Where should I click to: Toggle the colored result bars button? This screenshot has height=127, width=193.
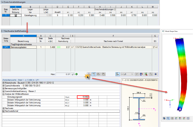pyautogui.click(x=118, y=74)
